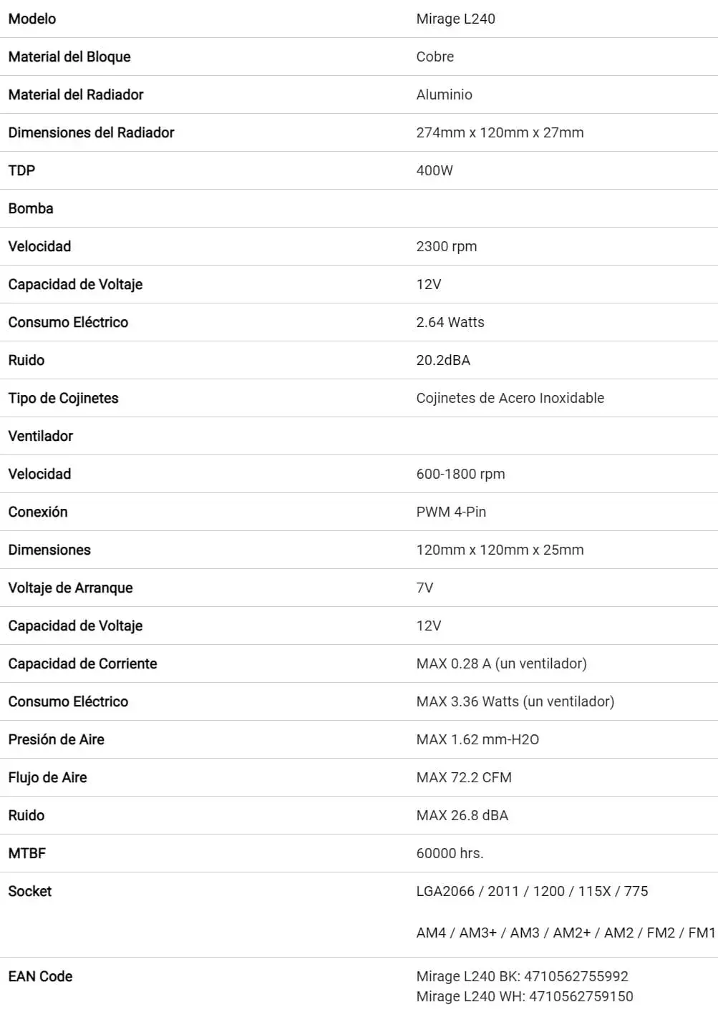718x1012 pixels.
Task: Click the AM4 / AM3+ AMD socket line
Action: [566, 933]
